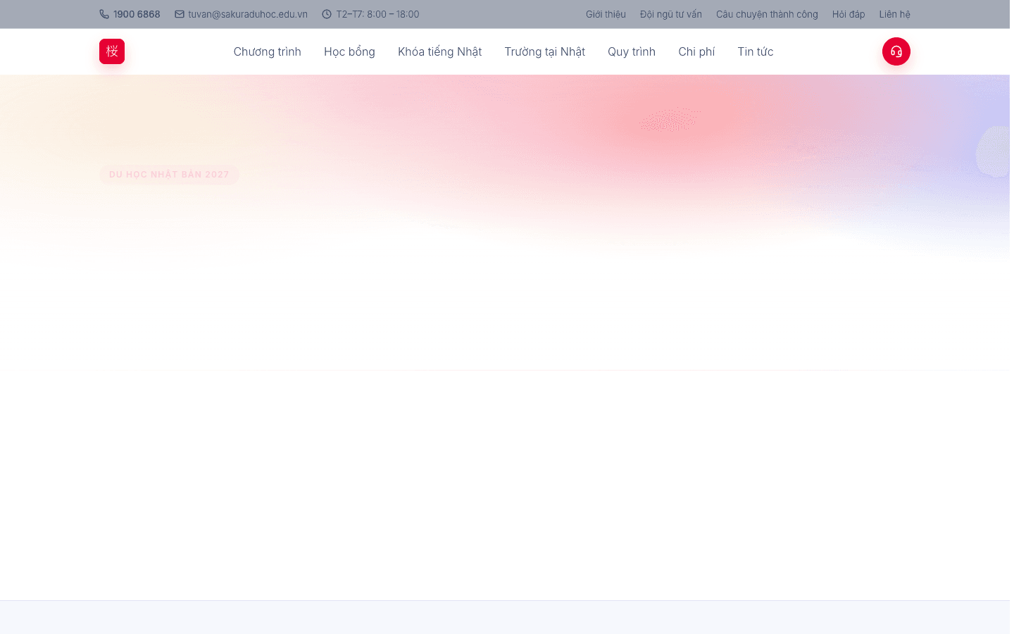Call hotline number 1900 6868

pos(137,14)
